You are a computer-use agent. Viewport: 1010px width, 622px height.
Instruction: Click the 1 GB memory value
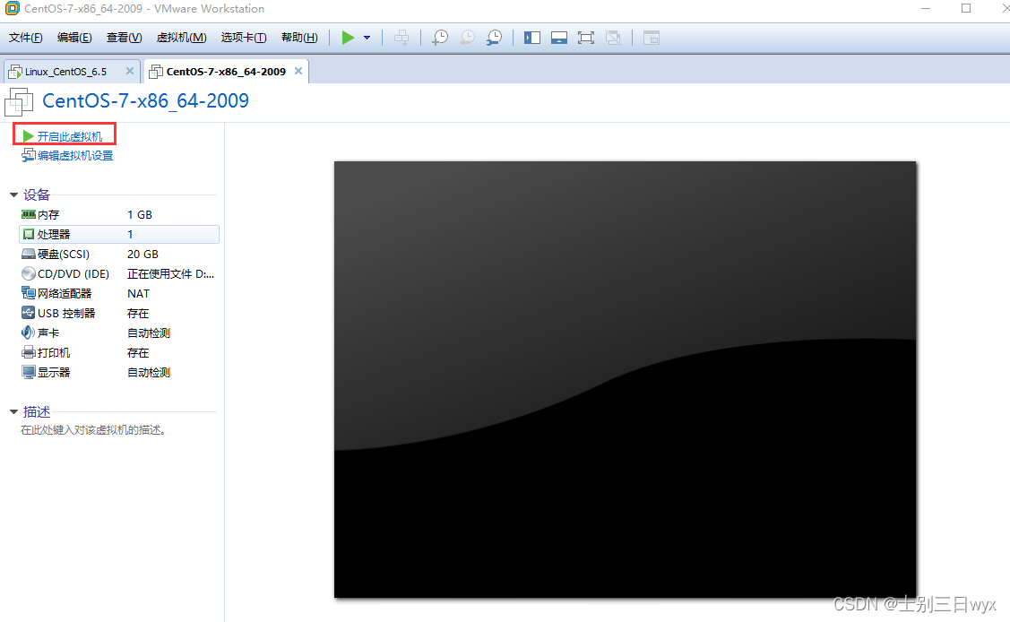[x=140, y=214]
